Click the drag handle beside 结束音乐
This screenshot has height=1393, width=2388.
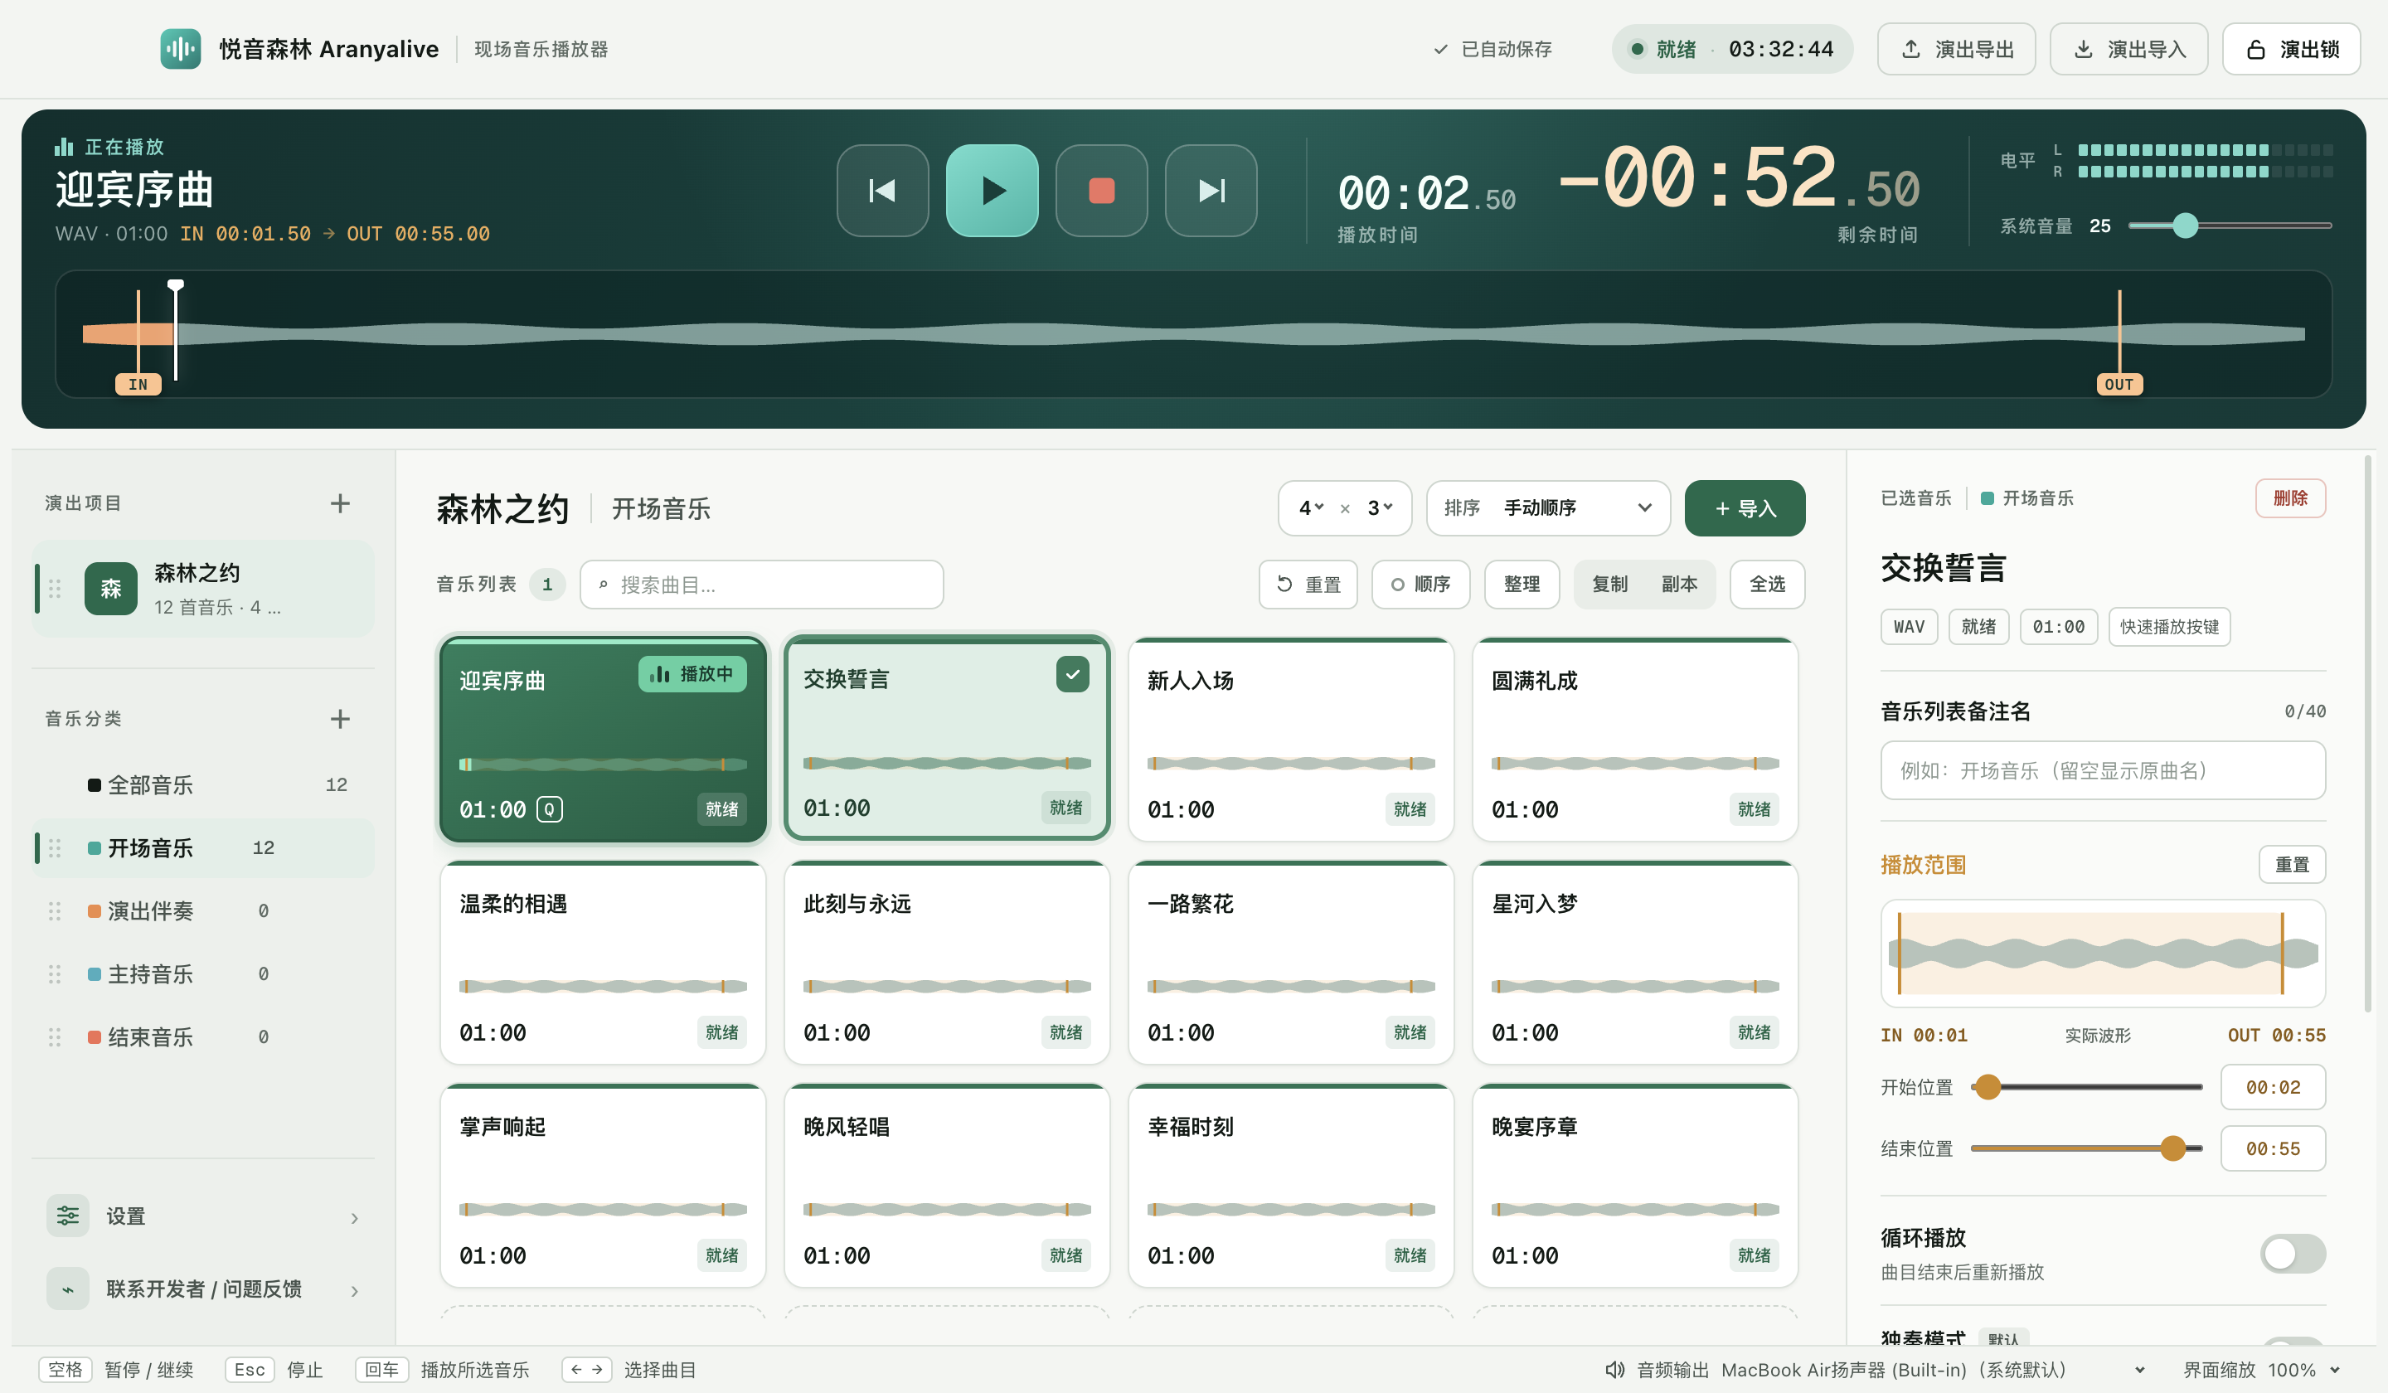[x=55, y=1036]
